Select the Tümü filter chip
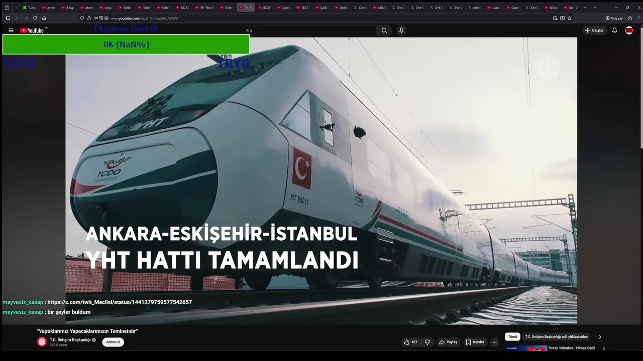The height and width of the screenshot is (361, 643). (x=512, y=337)
